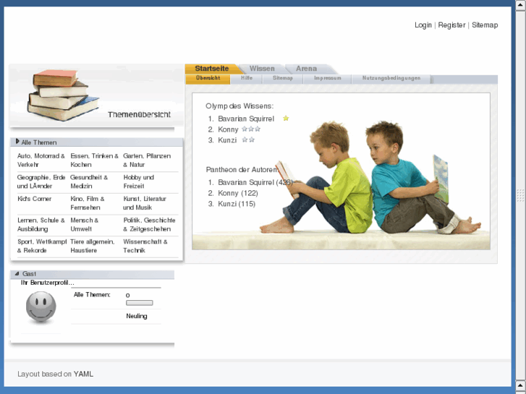The width and height of the screenshot is (526, 394).
Task: Open topic Auto, Motorrad & Verkehr
Action: [x=41, y=160]
